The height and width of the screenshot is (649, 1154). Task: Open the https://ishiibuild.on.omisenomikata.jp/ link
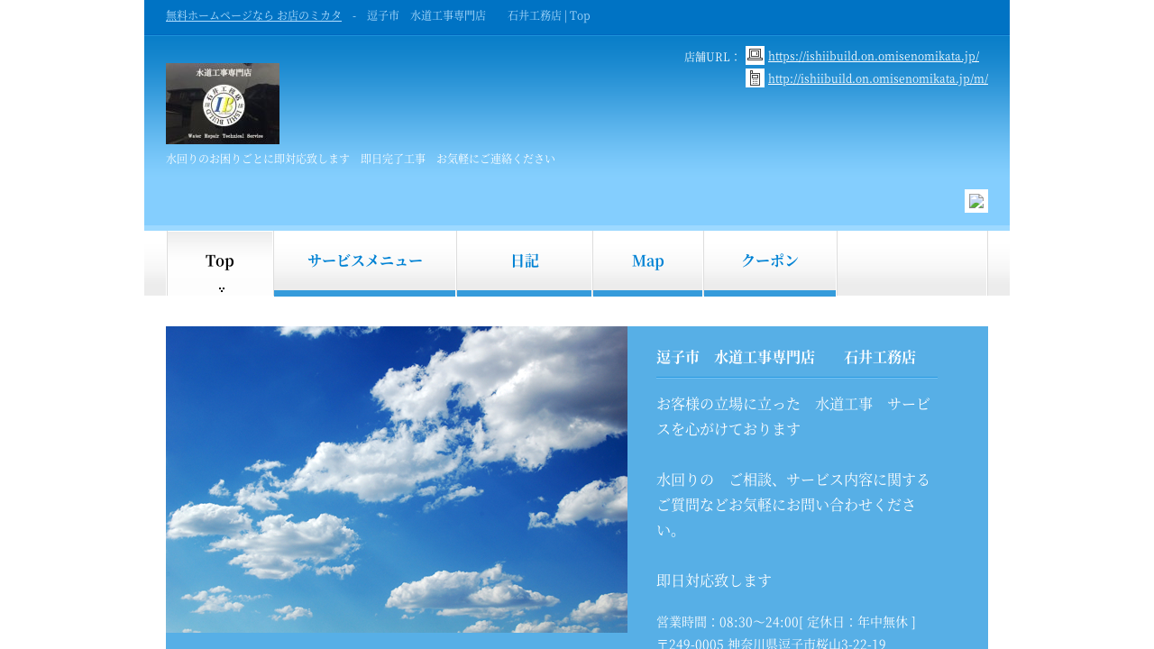click(873, 56)
